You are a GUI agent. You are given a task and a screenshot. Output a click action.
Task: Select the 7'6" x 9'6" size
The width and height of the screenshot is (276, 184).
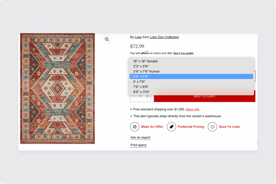[x=141, y=87]
